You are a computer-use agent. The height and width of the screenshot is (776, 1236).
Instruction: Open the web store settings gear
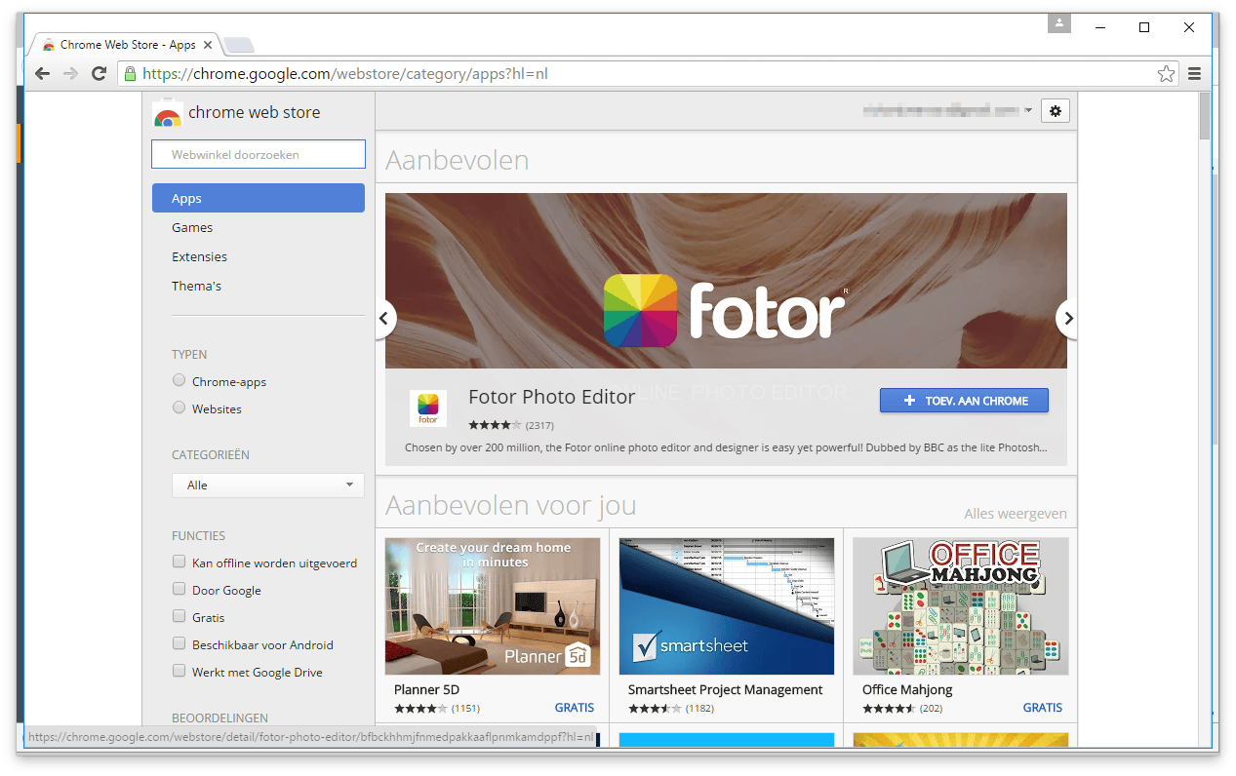pyautogui.click(x=1055, y=111)
